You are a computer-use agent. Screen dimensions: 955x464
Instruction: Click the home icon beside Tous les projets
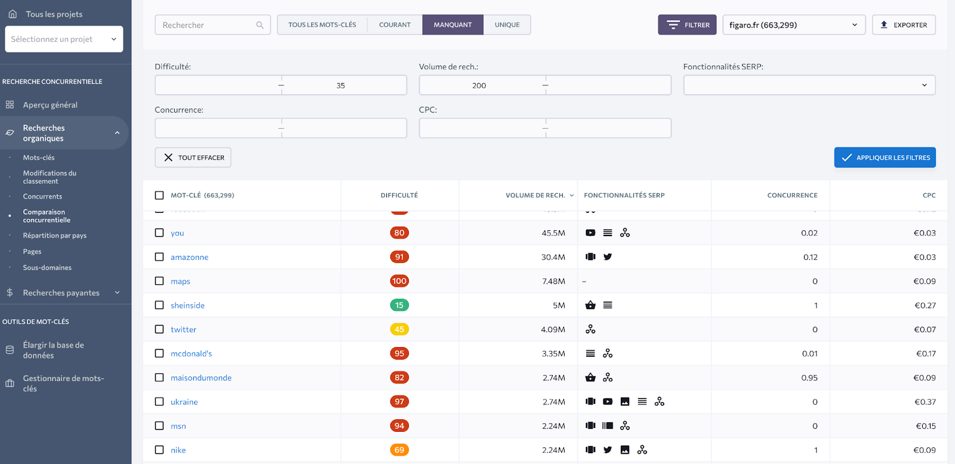13,14
